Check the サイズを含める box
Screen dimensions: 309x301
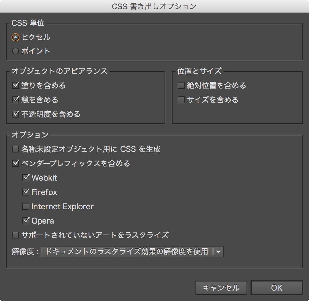coord(181,100)
